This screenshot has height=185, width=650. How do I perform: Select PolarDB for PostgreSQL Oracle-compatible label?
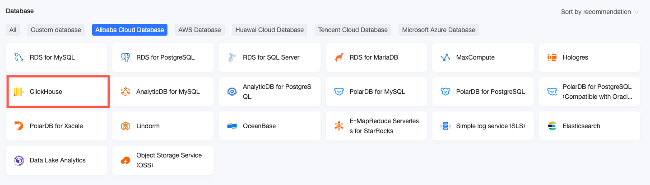(598, 92)
